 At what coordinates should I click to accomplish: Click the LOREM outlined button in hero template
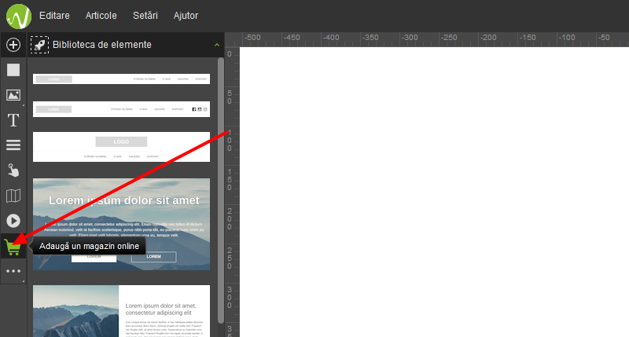pyautogui.click(x=153, y=256)
